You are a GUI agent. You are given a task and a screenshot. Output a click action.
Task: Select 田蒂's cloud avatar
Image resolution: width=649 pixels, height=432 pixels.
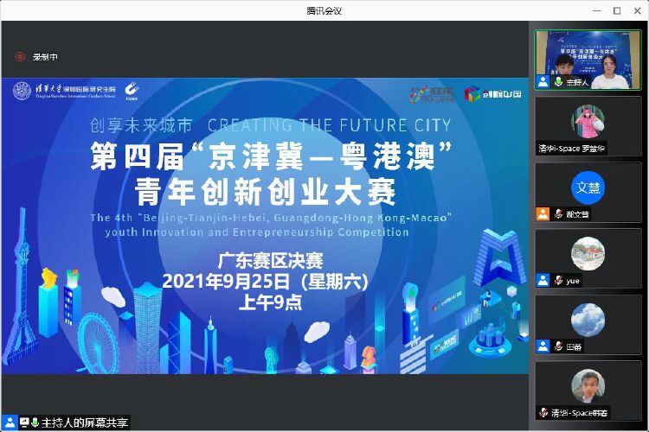coord(588,320)
